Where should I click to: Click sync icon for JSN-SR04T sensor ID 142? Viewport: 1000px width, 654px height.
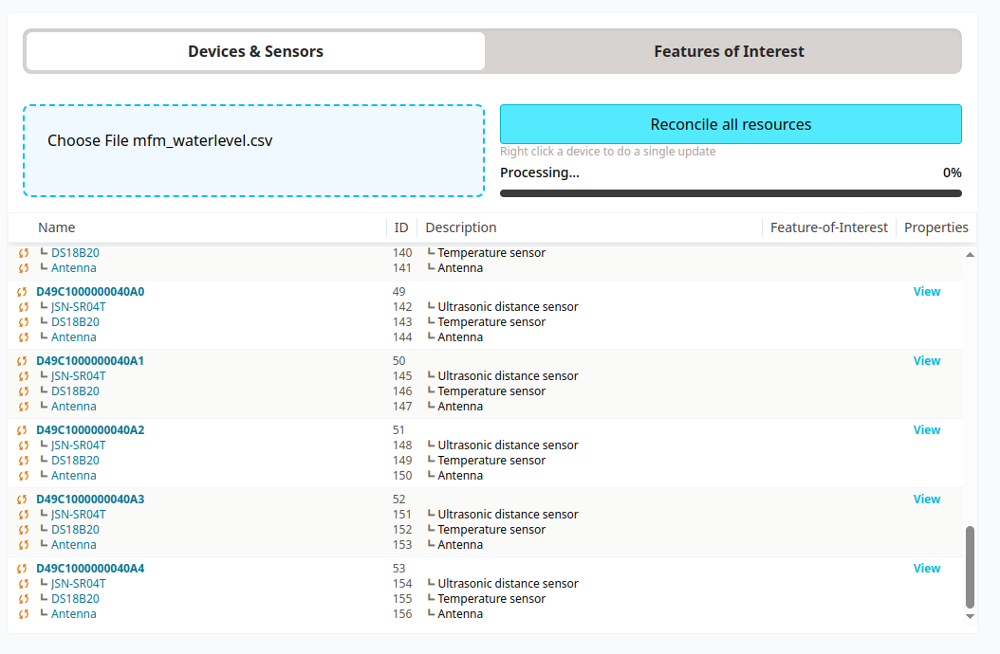pos(23,307)
